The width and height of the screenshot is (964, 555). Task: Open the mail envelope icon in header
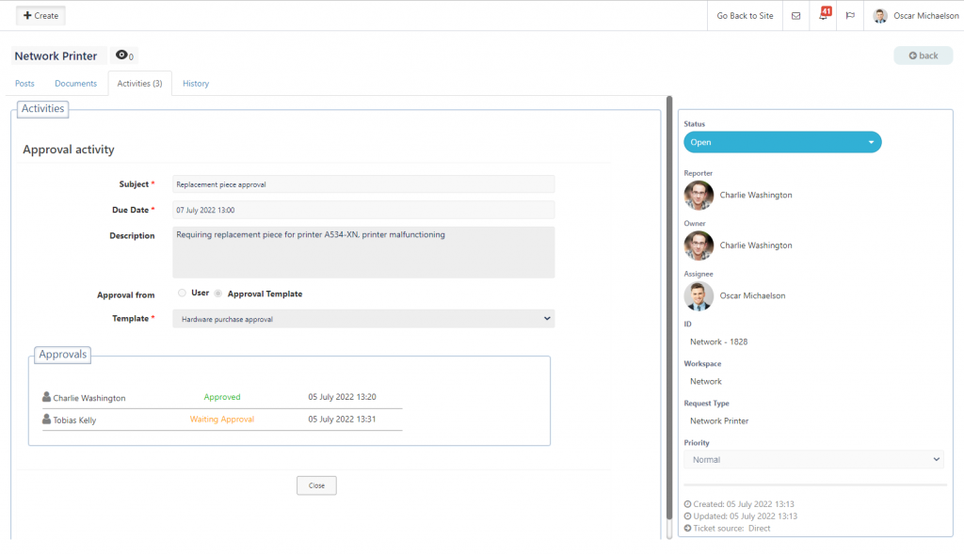click(795, 16)
